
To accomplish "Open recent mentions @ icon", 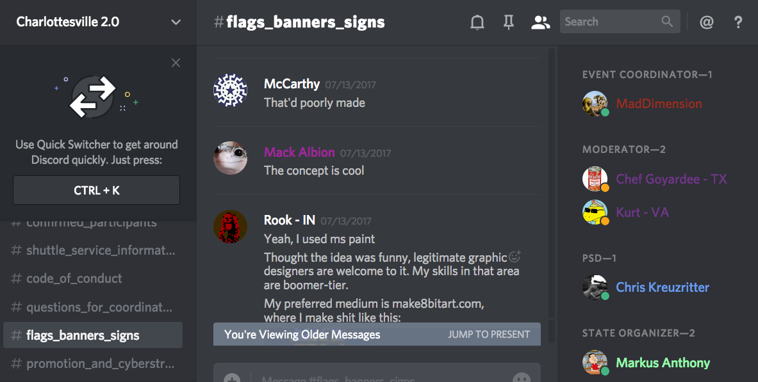I will [706, 22].
